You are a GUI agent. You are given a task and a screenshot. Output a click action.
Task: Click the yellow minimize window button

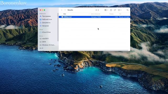click(43, 10)
